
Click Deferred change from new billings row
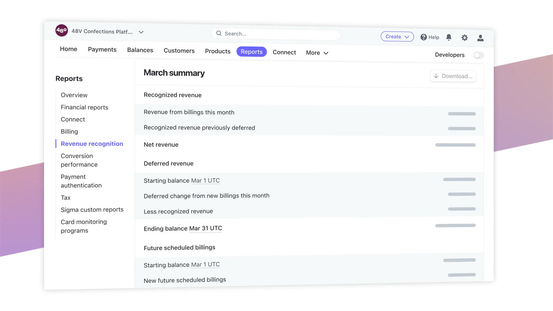pyautogui.click(x=309, y=196)
